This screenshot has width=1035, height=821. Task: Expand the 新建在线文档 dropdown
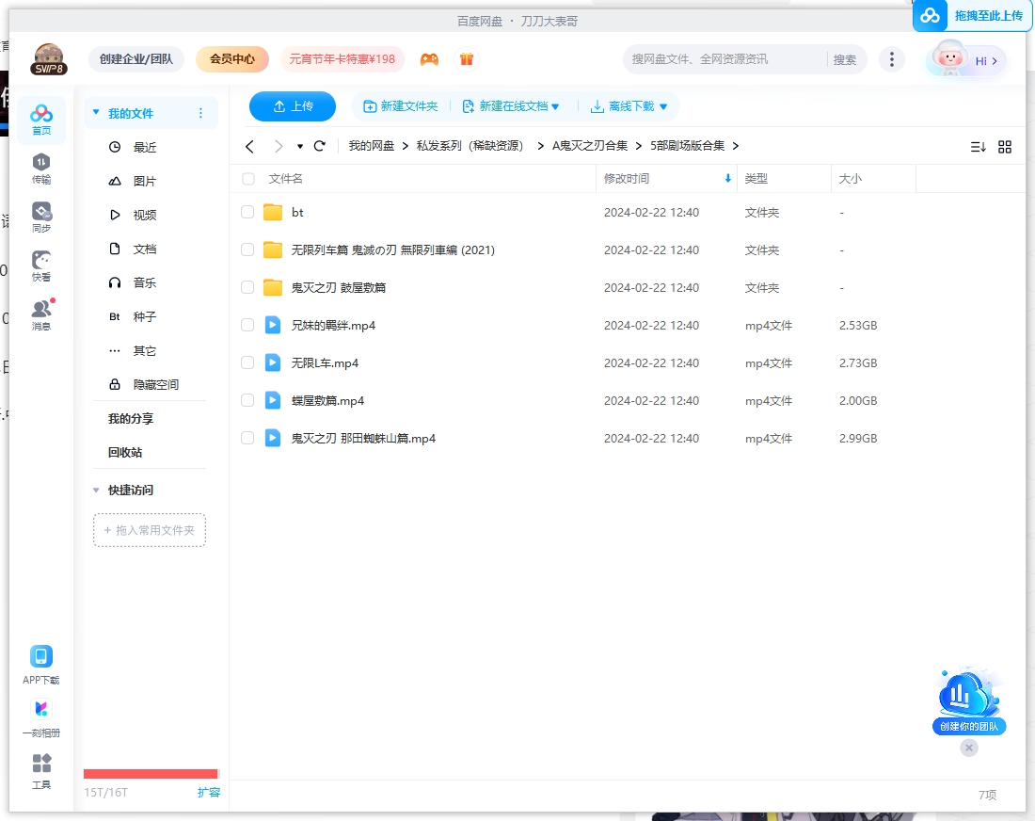pos(555,106)
